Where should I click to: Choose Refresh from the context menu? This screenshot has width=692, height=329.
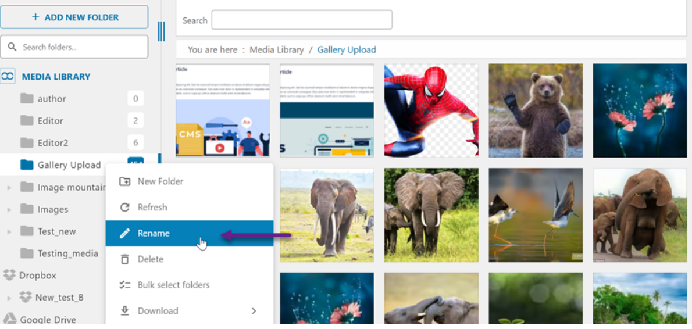pyautogui.click(x=190, y=208)
